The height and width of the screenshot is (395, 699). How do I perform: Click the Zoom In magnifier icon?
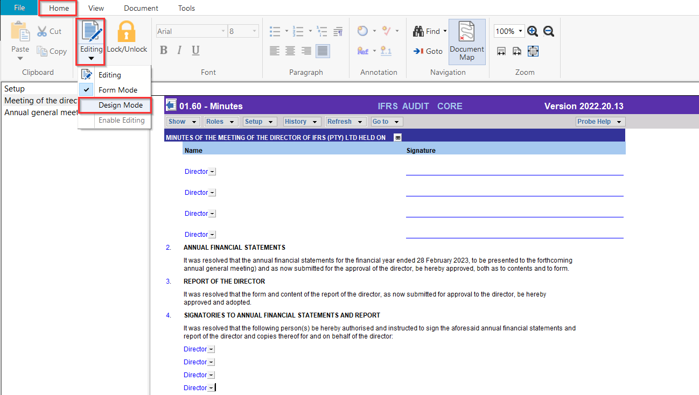[533, 31]
